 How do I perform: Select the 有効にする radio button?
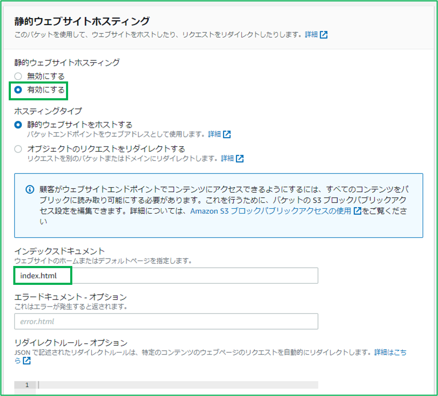[18, 90]
